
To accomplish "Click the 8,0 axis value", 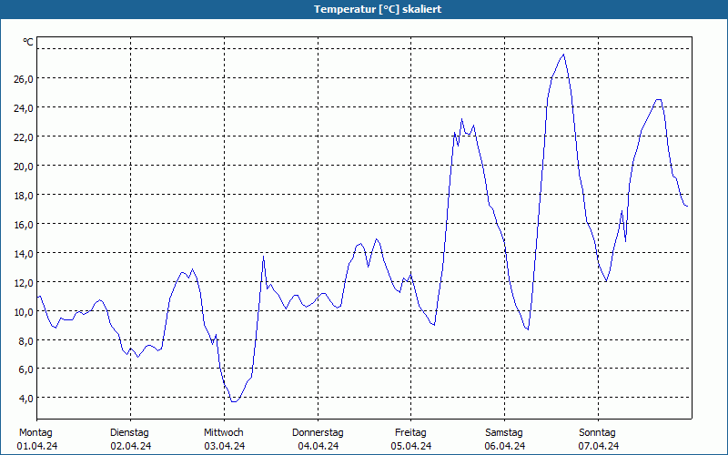I will pyautogui.click(x=26, y=341).
